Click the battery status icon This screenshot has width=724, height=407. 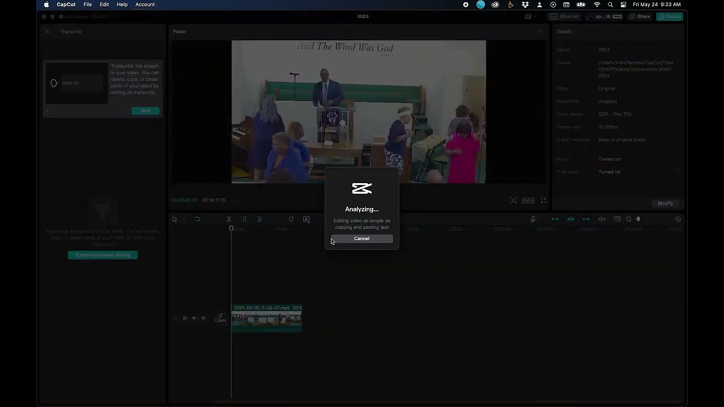pos(581,5)
